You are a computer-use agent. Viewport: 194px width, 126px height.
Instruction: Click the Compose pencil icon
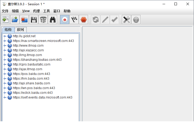point(105,20)
